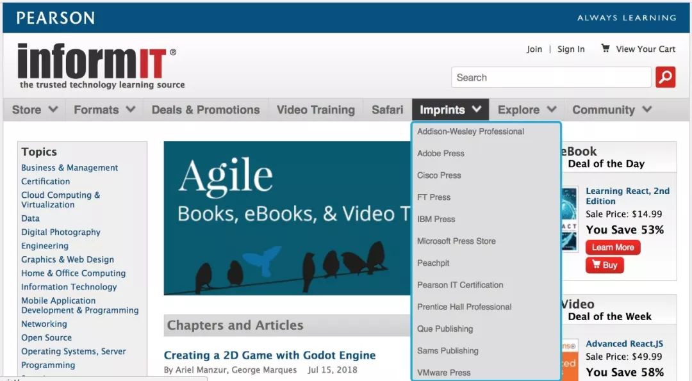
Task: Open Advanced React.JS video link
Action: [624, 343]
